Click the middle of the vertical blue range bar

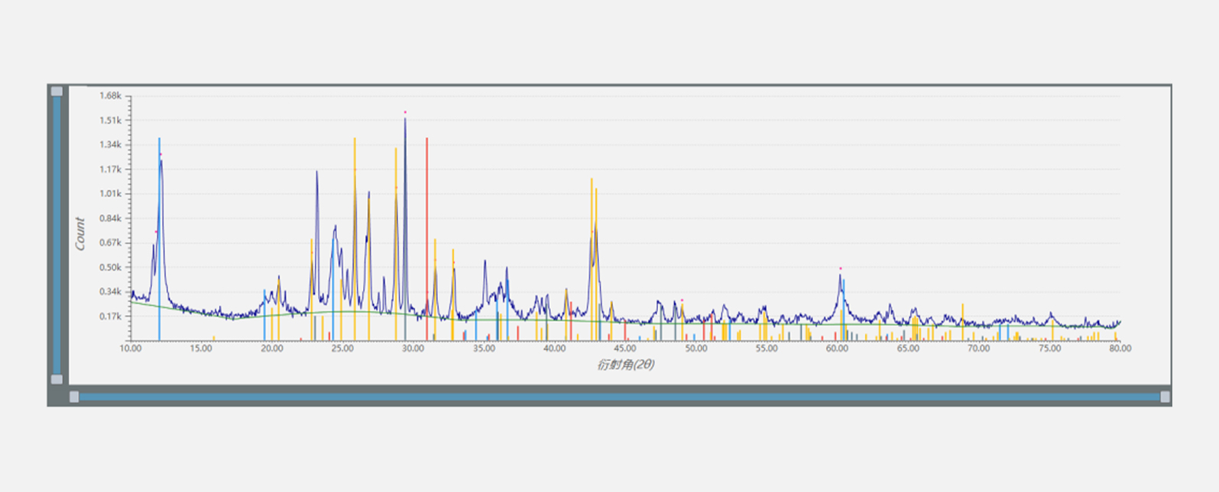coord(57,235)
